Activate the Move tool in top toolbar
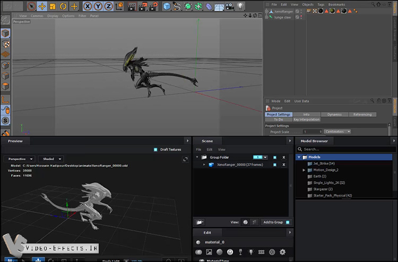 pos(42,6)
